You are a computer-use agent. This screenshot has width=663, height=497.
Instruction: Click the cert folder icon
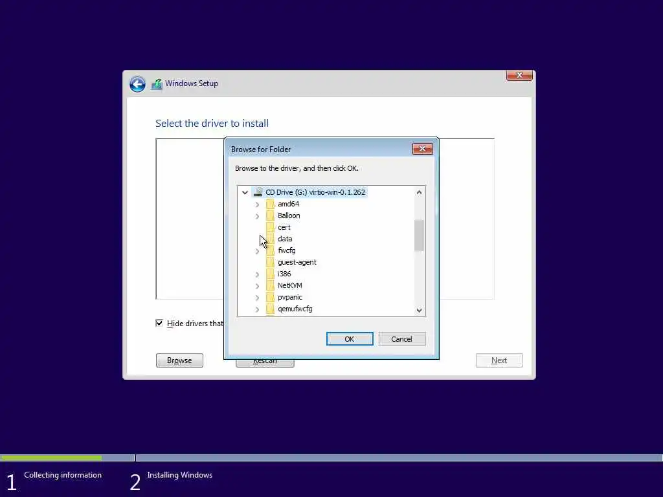(x=270, y=227)
